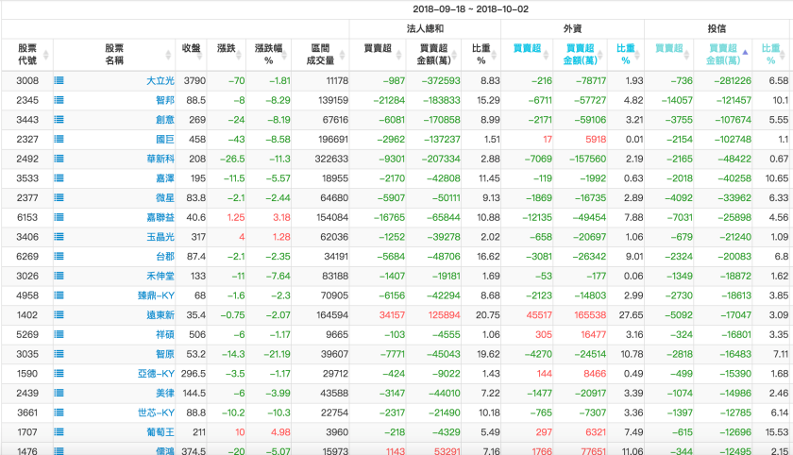Sort by 法人總和 比重 % column
The height and width of the screenshot is (455, 793).
click(x=481, y=55)
